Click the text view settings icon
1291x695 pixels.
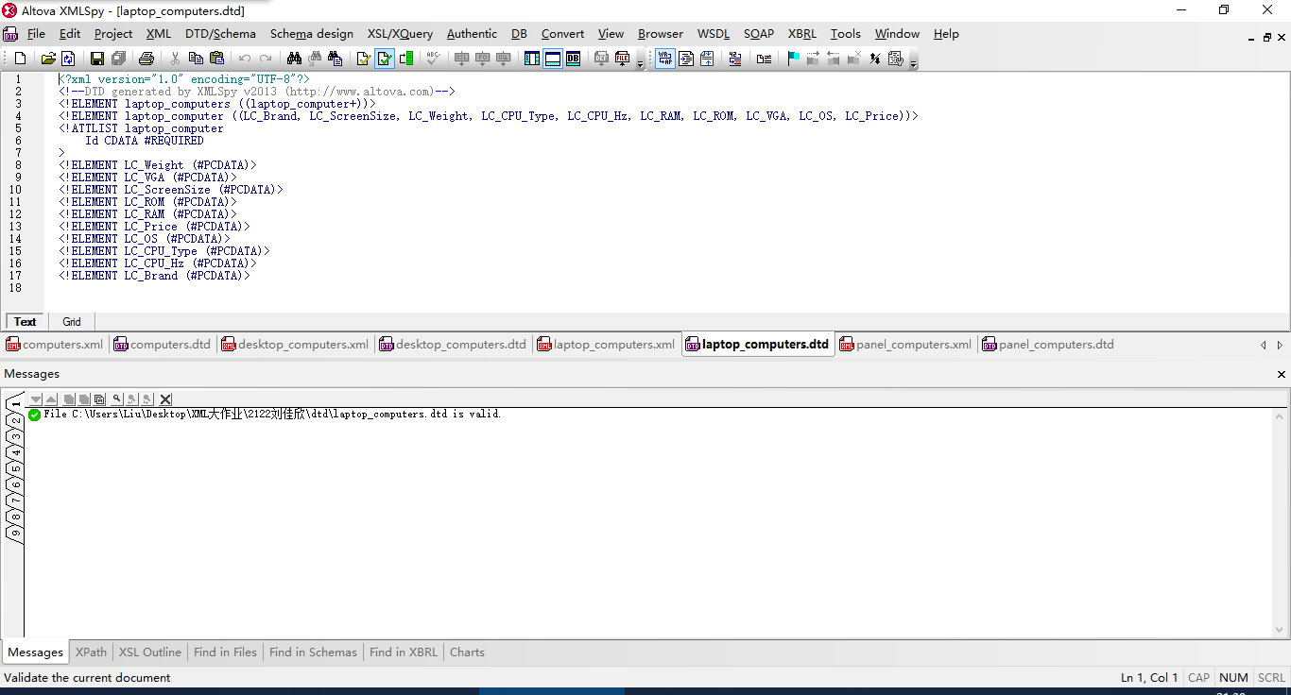895,59
